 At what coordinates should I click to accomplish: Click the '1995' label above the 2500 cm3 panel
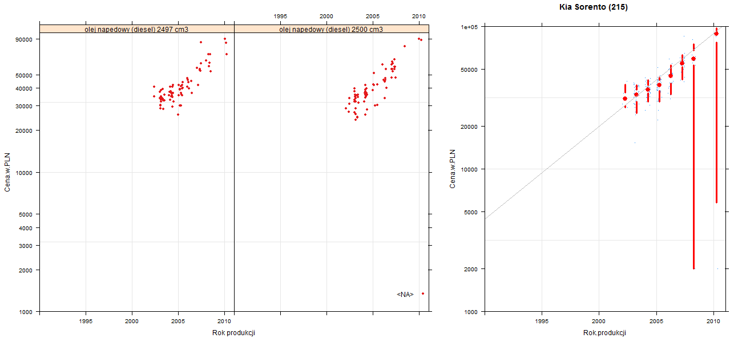pyautogui.click(x=280, y=16)
